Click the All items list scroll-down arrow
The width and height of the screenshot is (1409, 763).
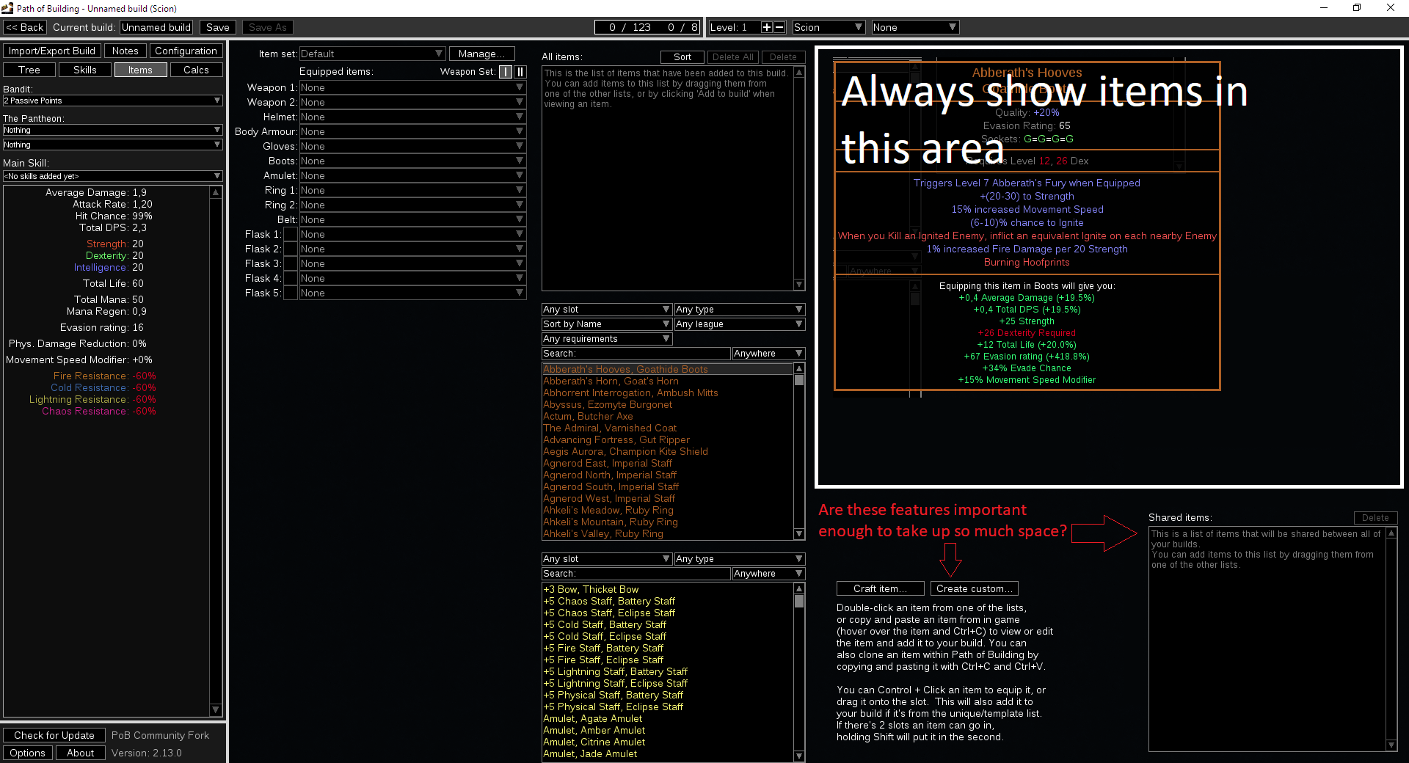(x=799, y=285)
